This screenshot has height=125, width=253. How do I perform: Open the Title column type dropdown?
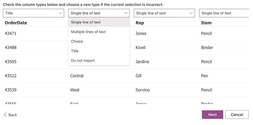(x=33, y=13)
